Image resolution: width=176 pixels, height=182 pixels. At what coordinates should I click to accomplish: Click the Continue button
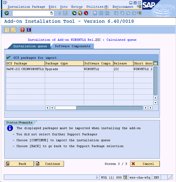(49, 164)
